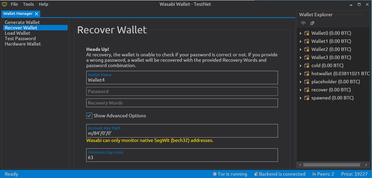Toggle the eye privacy icon in Wallet Explorer

[303, 23]
